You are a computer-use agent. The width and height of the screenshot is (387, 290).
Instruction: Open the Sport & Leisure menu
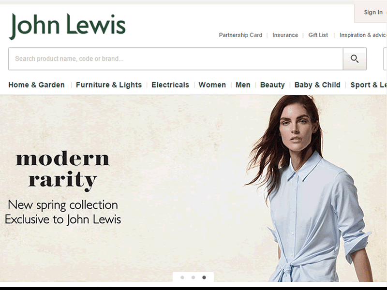tap(369, 85)
